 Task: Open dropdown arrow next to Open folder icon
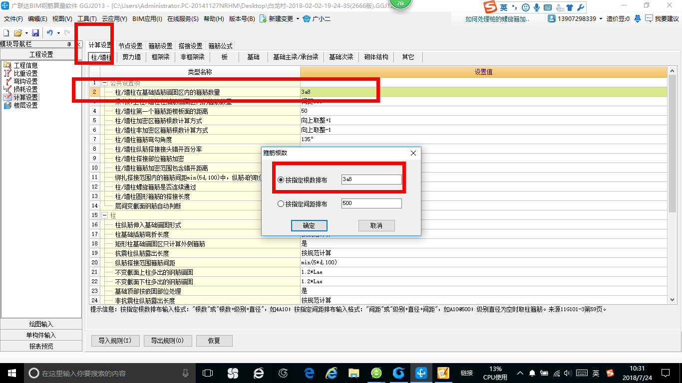click(26, 33)
